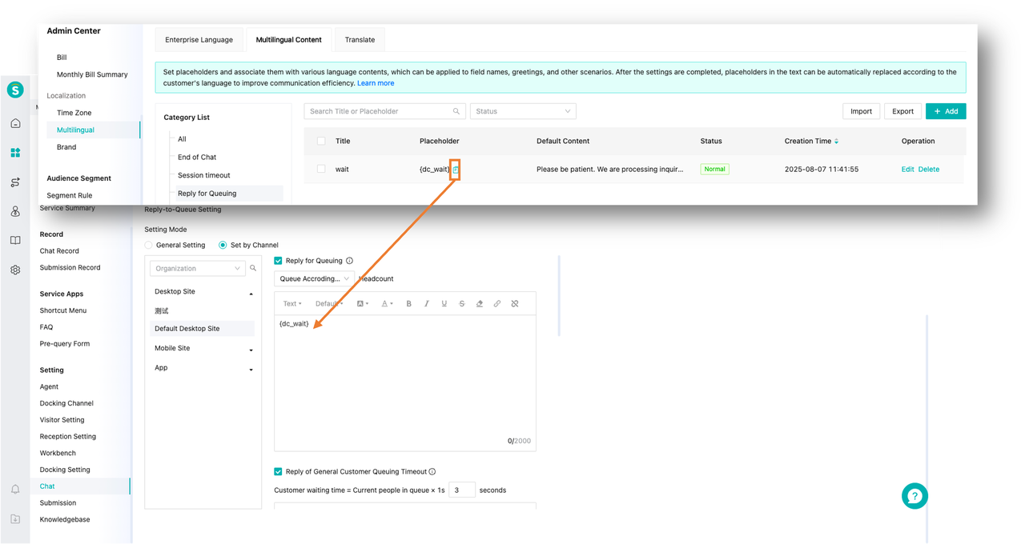Toggle underline in the reply editor
Viewport: 1025px width, 544px height.
click(x=444, y=304)
